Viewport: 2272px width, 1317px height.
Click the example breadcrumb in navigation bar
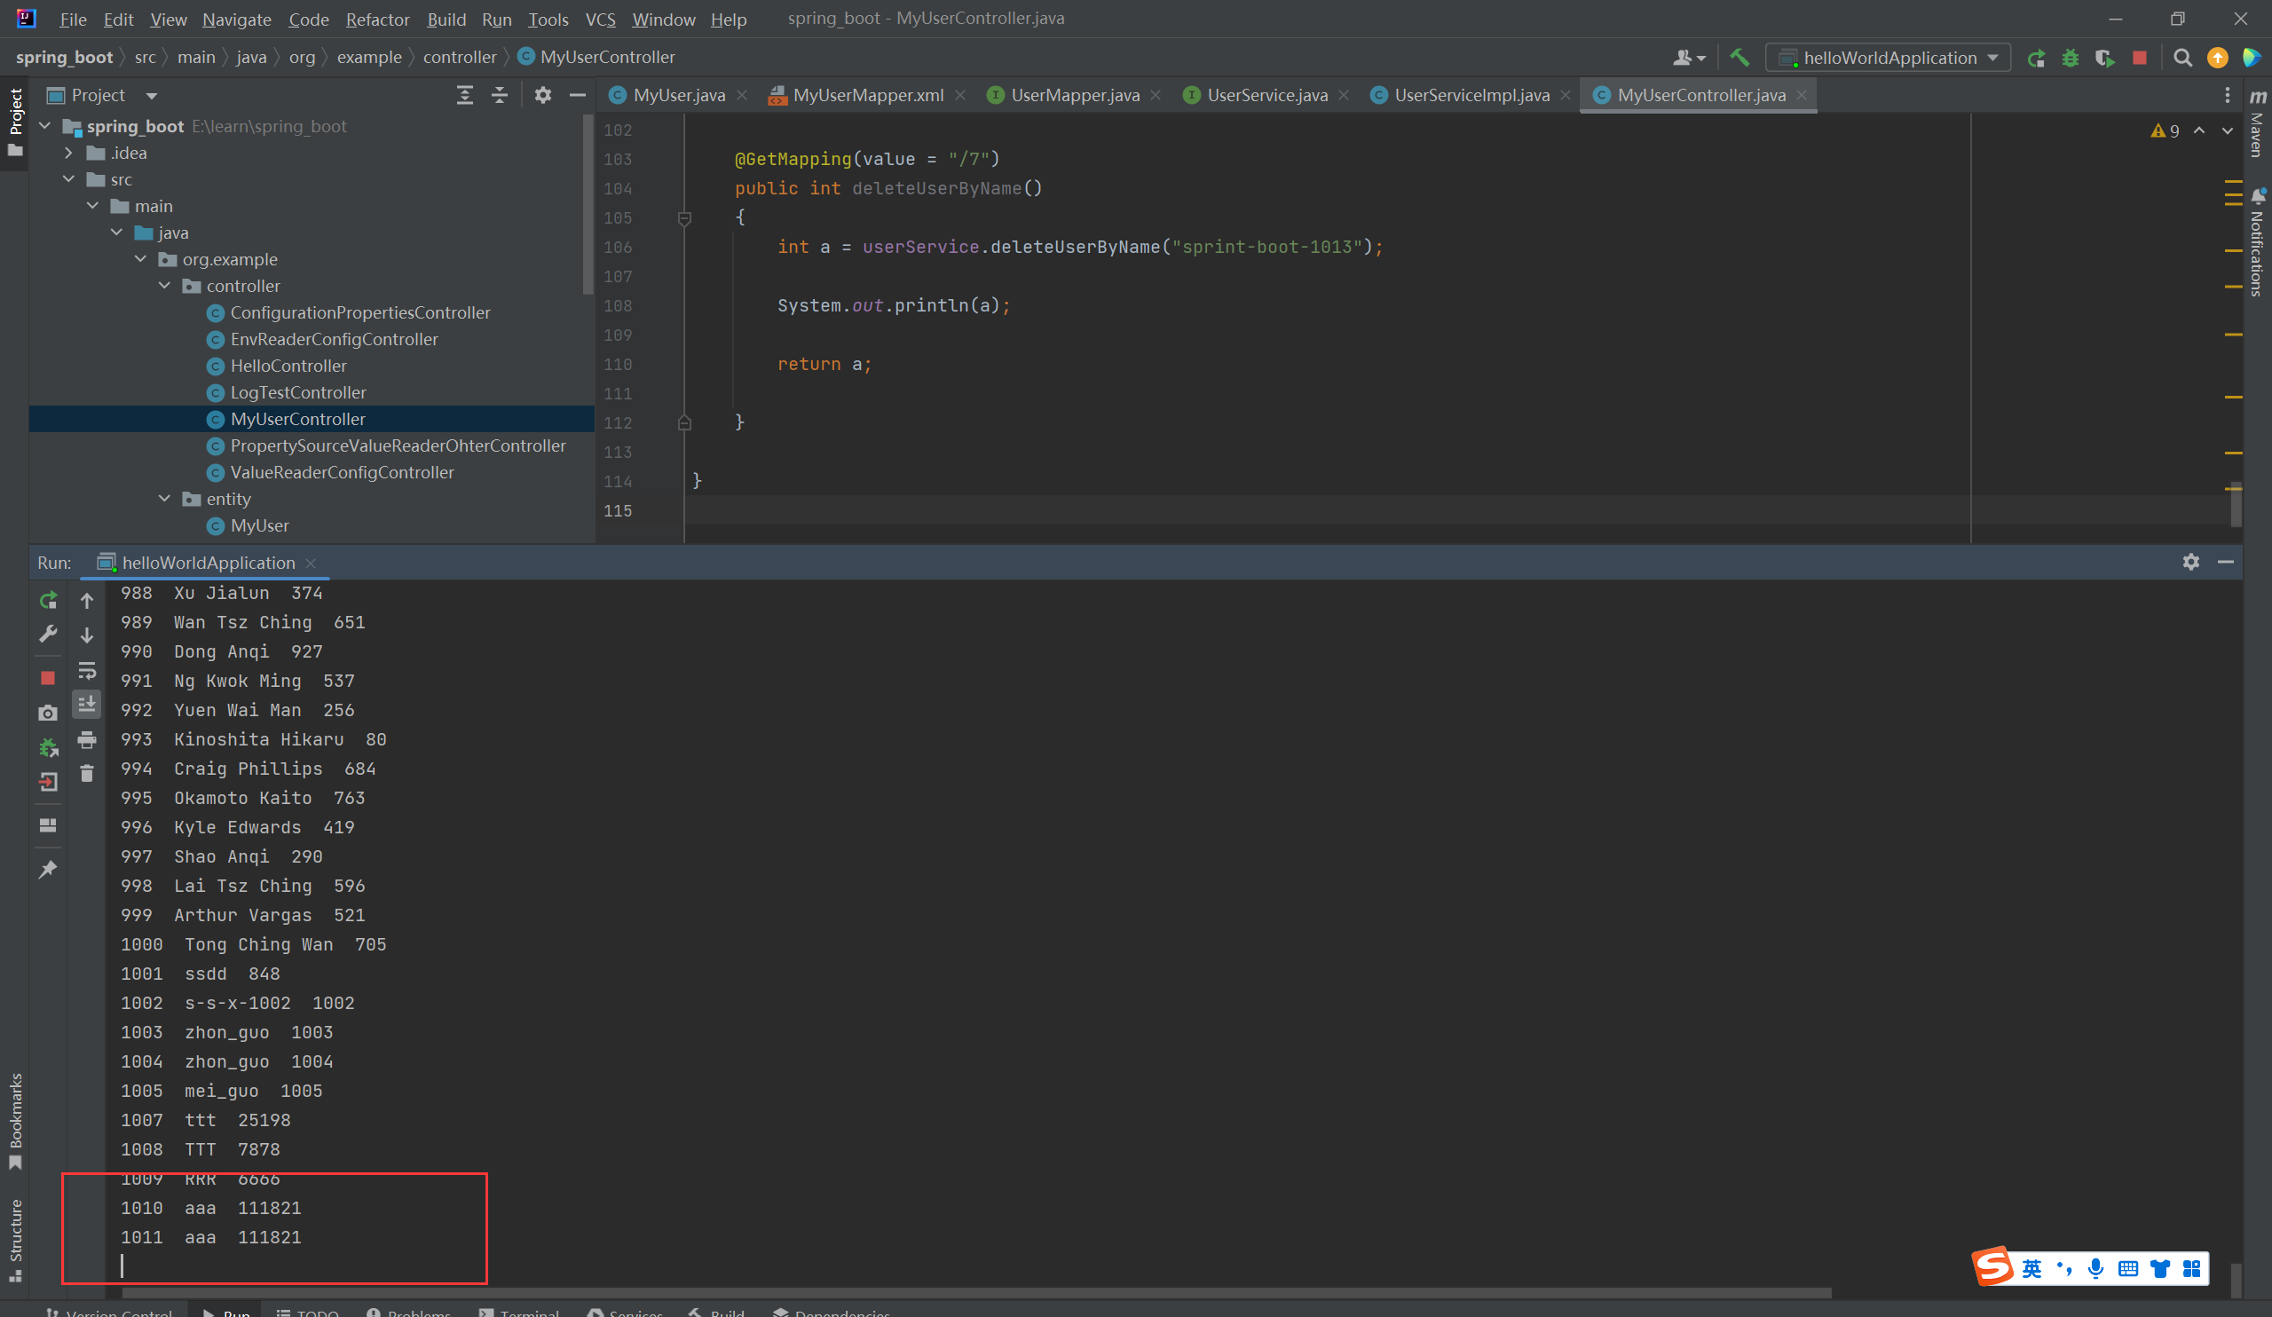pyautogui.click(x=368, y=58)
